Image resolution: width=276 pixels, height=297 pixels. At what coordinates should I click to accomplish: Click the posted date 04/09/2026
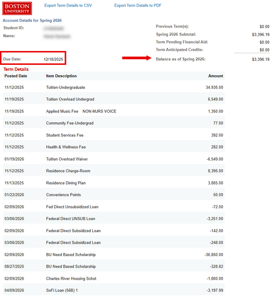14,290
